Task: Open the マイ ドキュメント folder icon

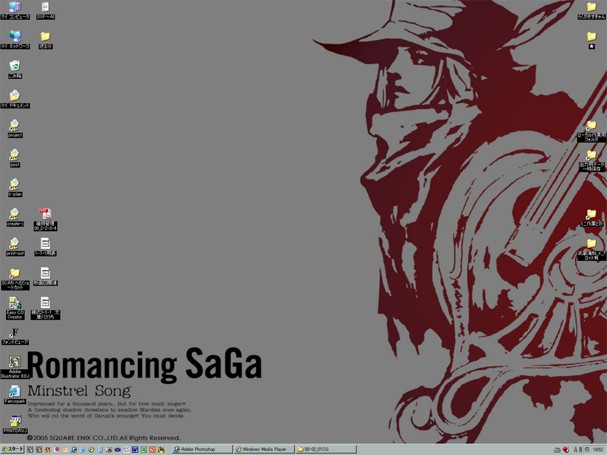Action: tap(15, 99)
